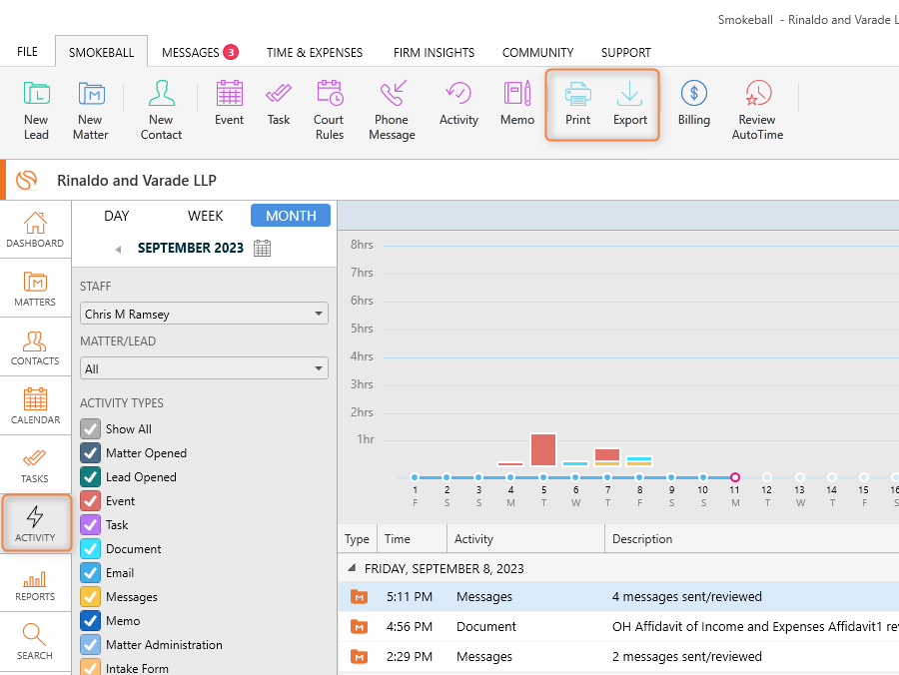Create a new Task from the ribbon
This screenshot has width=899, height=675.
(x=279, y=103)
